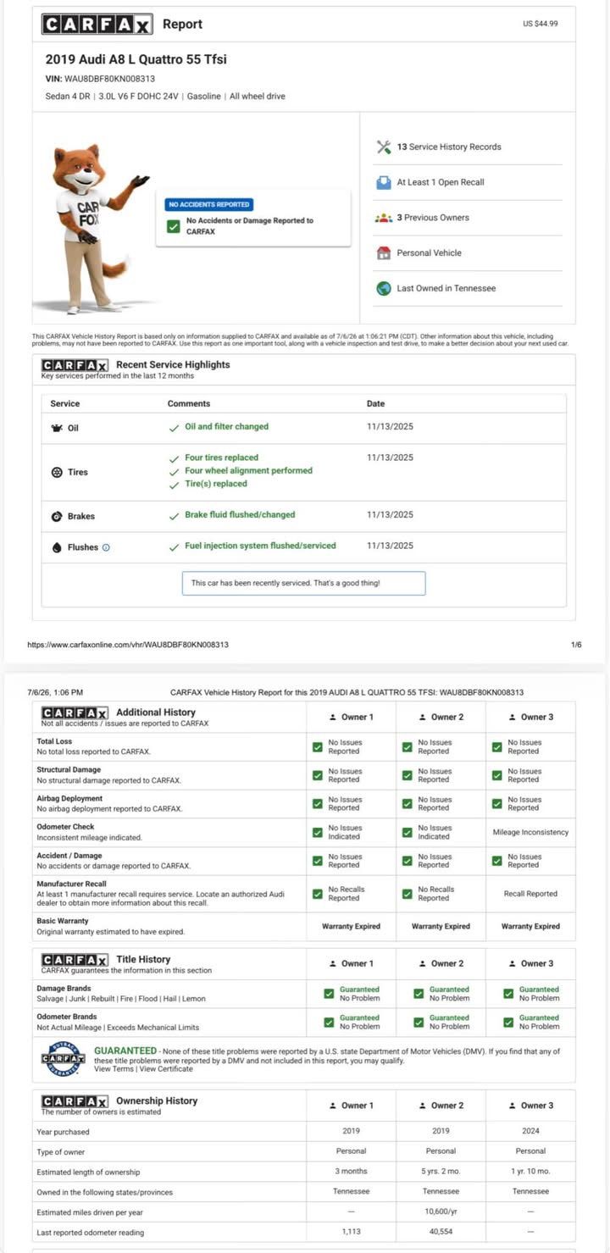The height and width of the screenshot is (1253, 610).
Task: Click the brake disc icon in the Brakes row
Action: (57, 516)
